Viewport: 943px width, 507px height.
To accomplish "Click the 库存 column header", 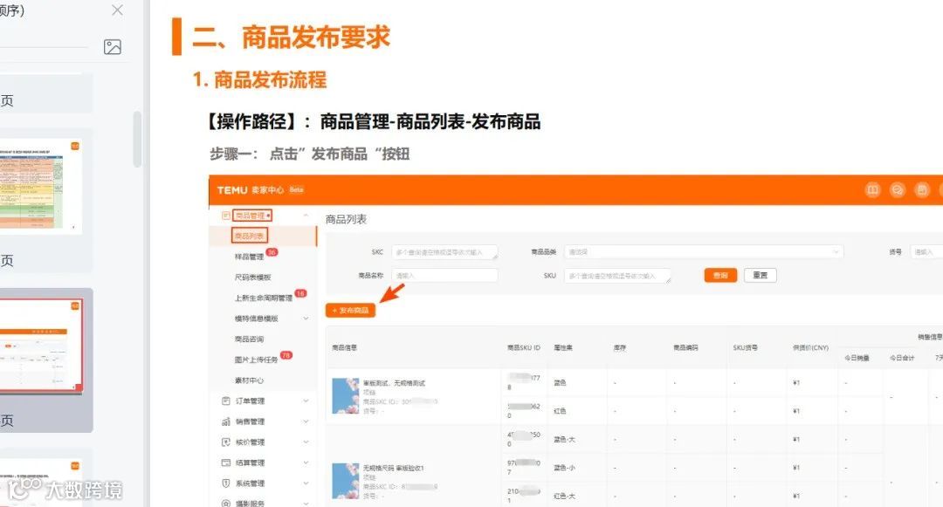I will coord(620,348).
